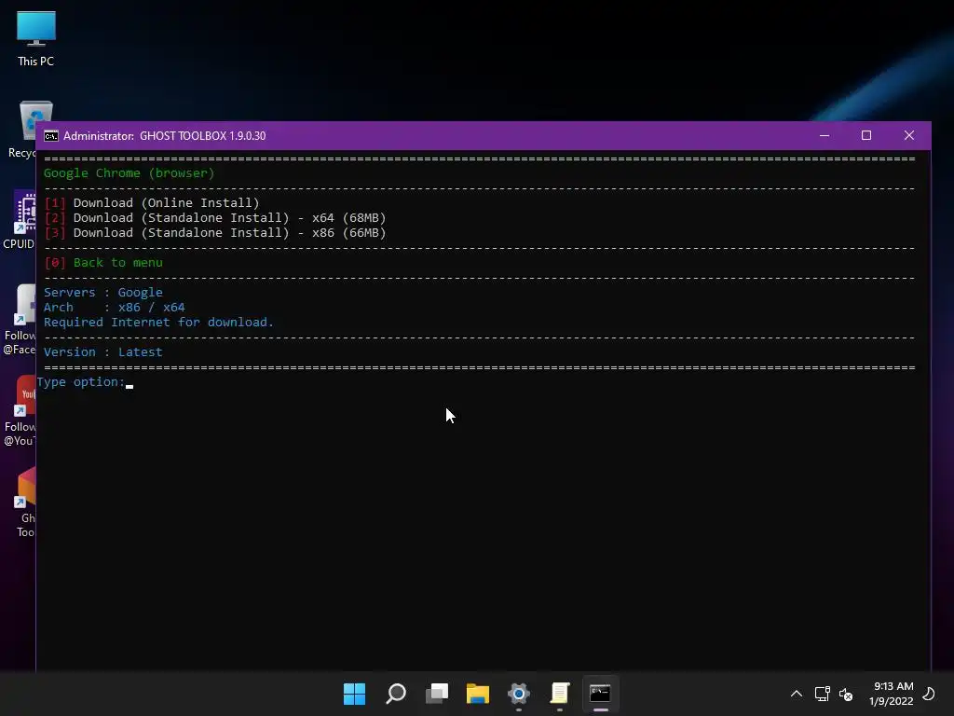Viewport: 954px width, 716px height.
Task: Close the GHOST TOOLBOX window
Action: click(909, 135)
